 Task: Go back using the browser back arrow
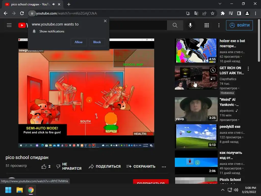(x=6, y=13)
